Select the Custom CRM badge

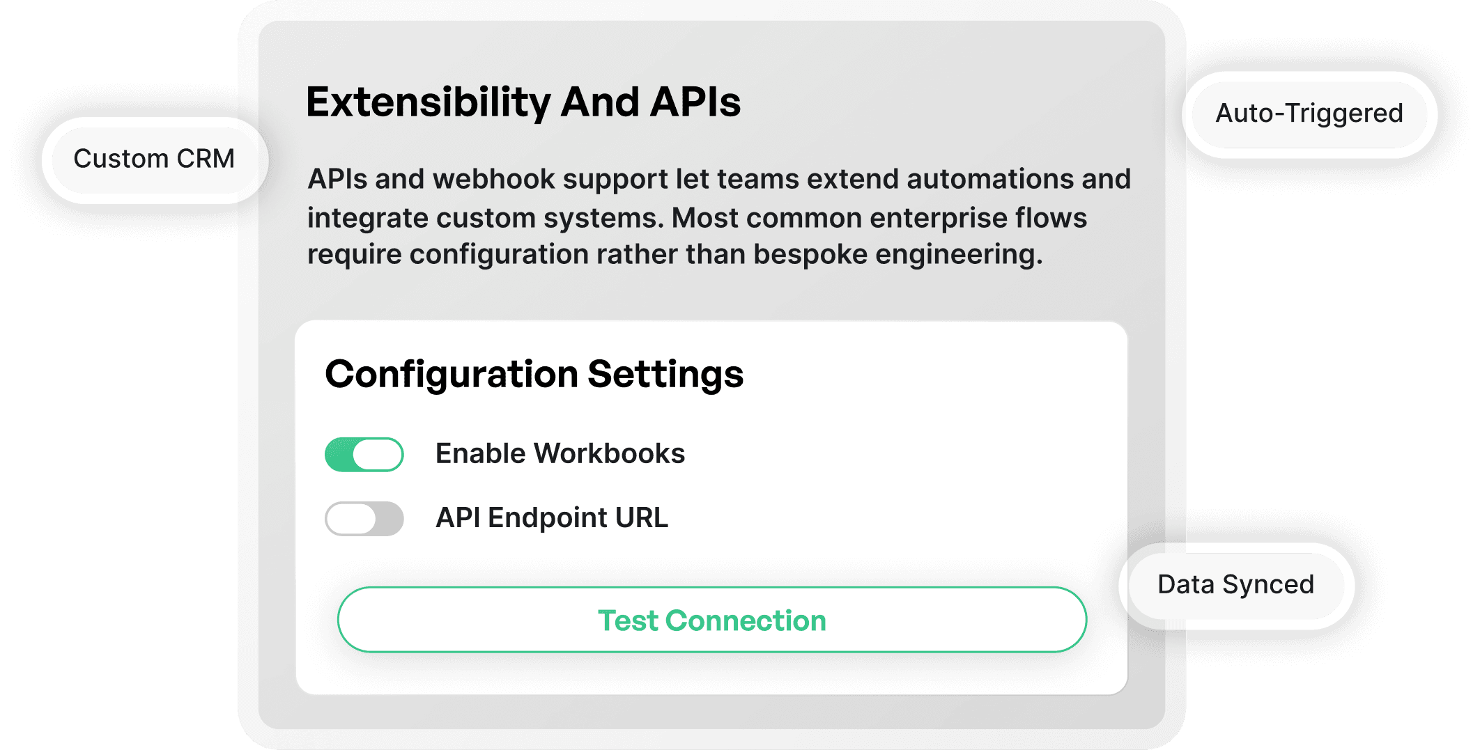click(x=155, y=159)
